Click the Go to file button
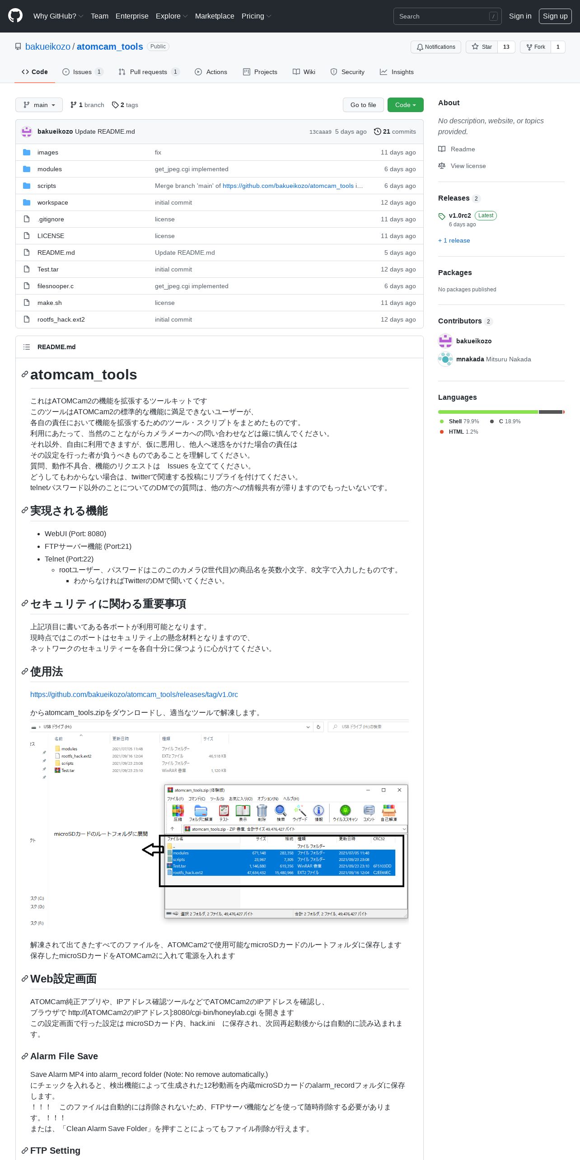This screenshot has width=580, height=1160. click(363, 105)
